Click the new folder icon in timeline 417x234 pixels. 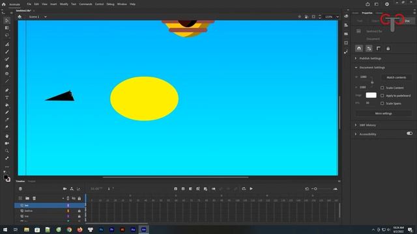tap(27, 198)
